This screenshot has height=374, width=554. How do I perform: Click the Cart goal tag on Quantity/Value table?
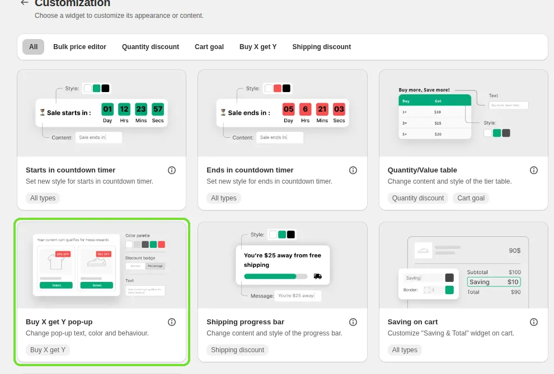click(x=471, y=198)
